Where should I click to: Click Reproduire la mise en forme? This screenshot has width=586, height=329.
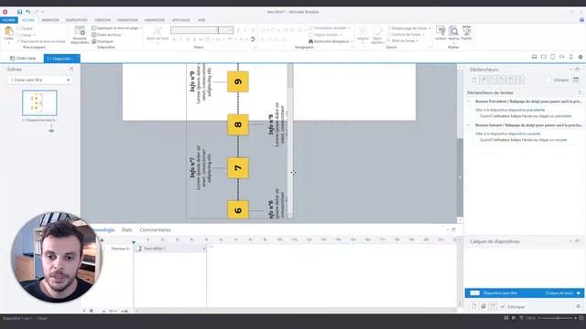coord(40,41)
